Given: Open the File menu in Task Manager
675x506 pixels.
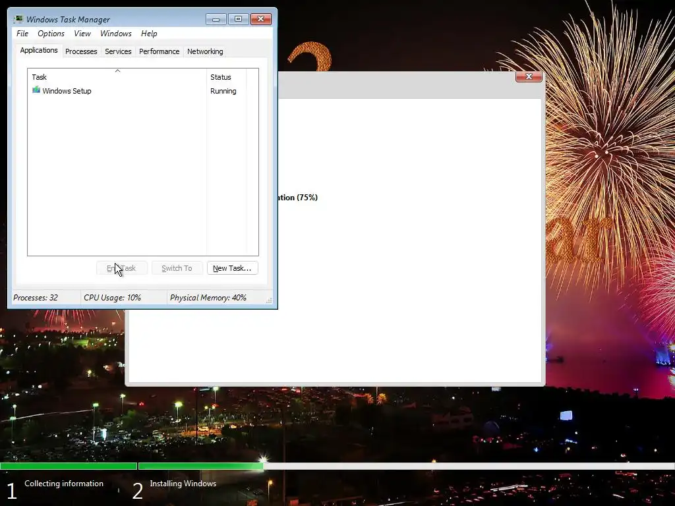Looking at the screenshot, I should (x=22, y=34).
